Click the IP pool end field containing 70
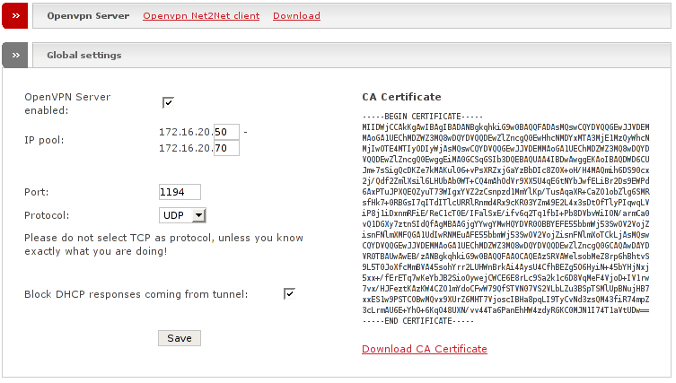Screen dimensions: 676x383 (x=226, y=147)
